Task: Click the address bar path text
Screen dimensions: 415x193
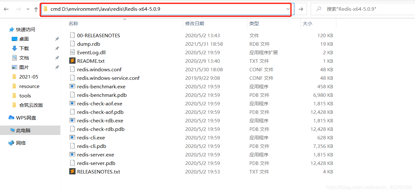Action: tap(105, 9)
